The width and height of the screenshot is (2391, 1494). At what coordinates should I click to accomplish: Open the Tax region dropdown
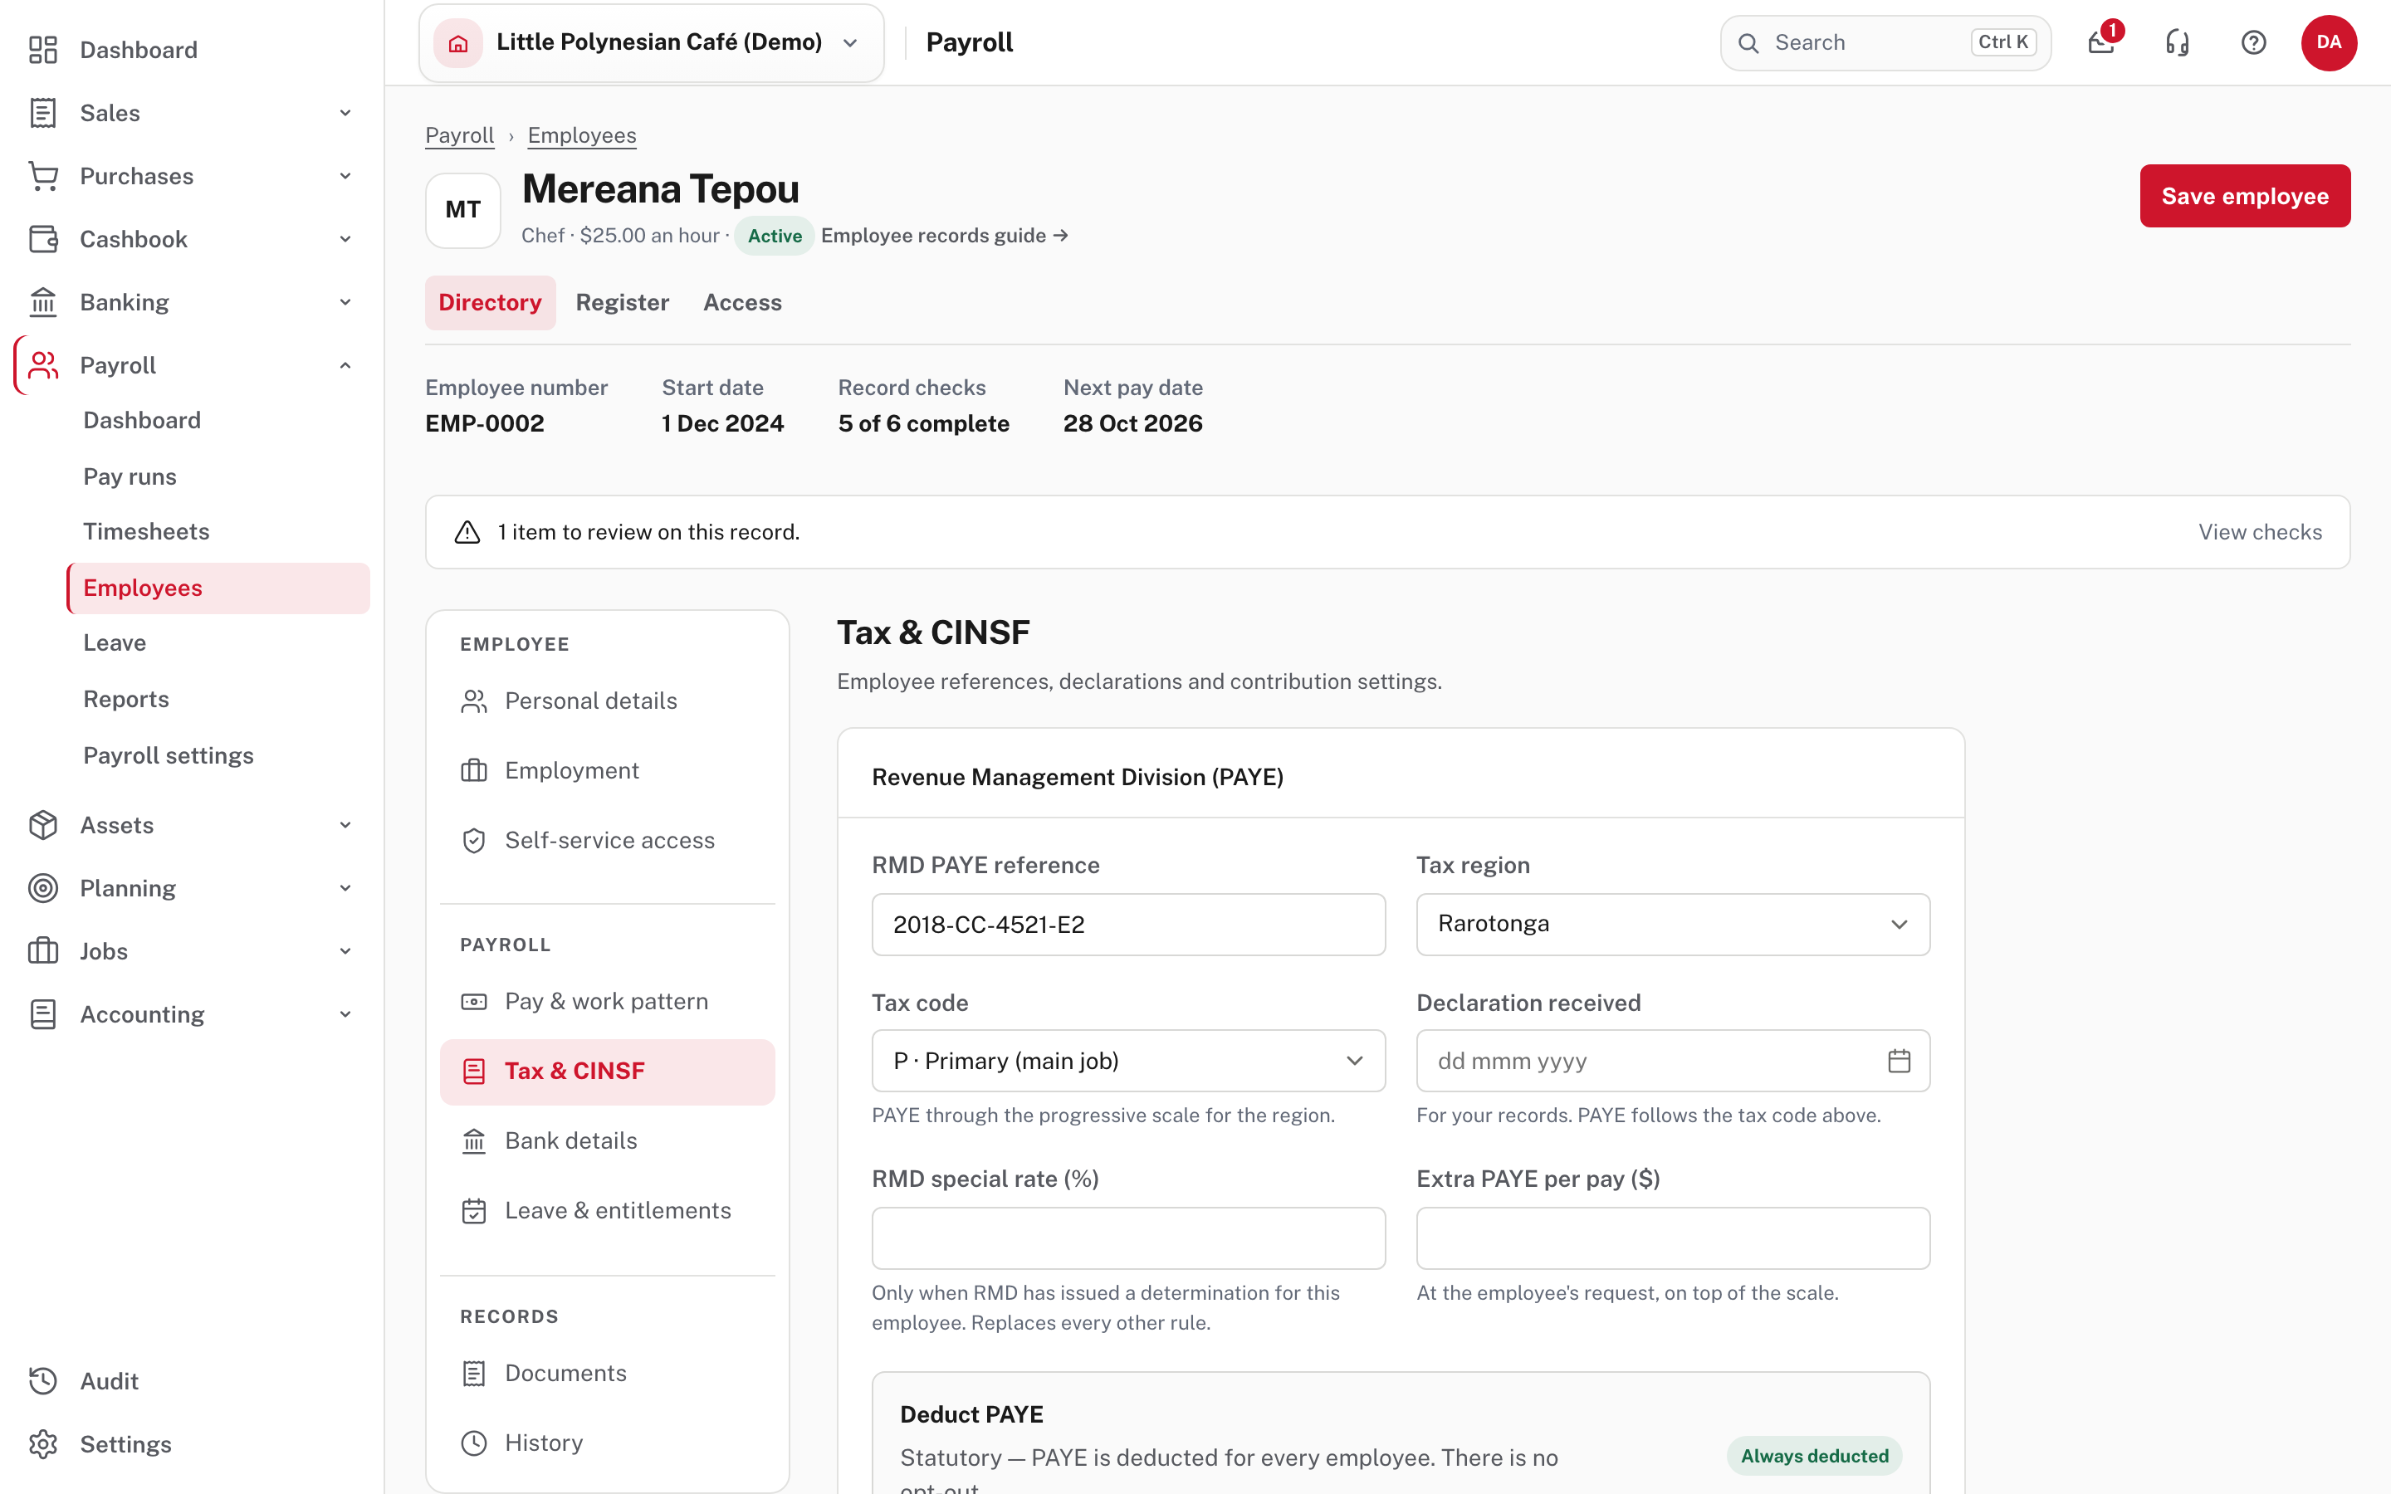pyautogui.click(x=1673, y=924)
